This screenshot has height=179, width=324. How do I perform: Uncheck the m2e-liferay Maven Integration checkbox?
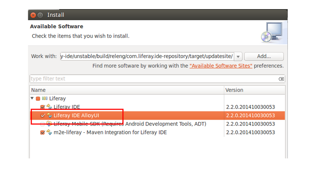43,133
